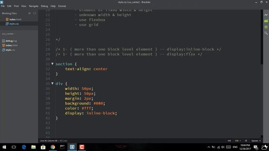Click the 'center' value on line 32
The height and width of the screenshot is (151, 269).
tap(100, 69)
